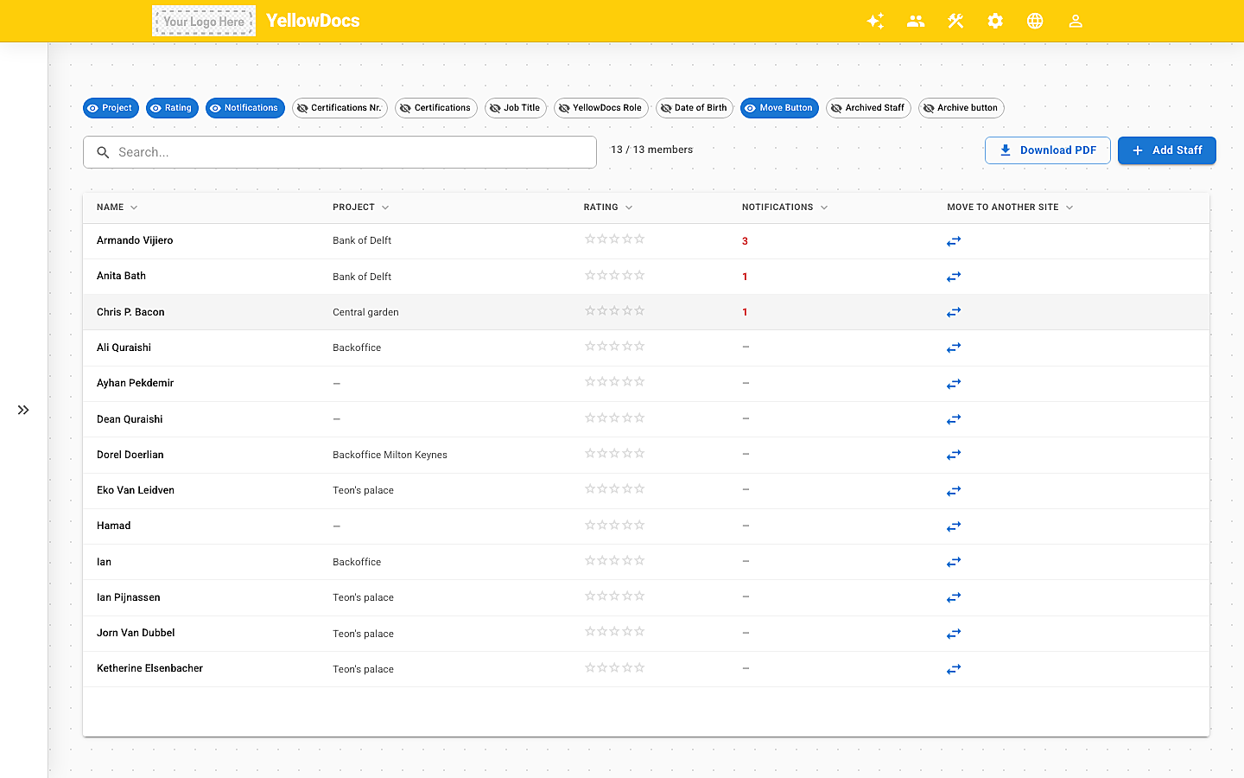Set the star rating for Jorn Van Dubbel
The image size is (1244, 778).
[x=615, y=632]
